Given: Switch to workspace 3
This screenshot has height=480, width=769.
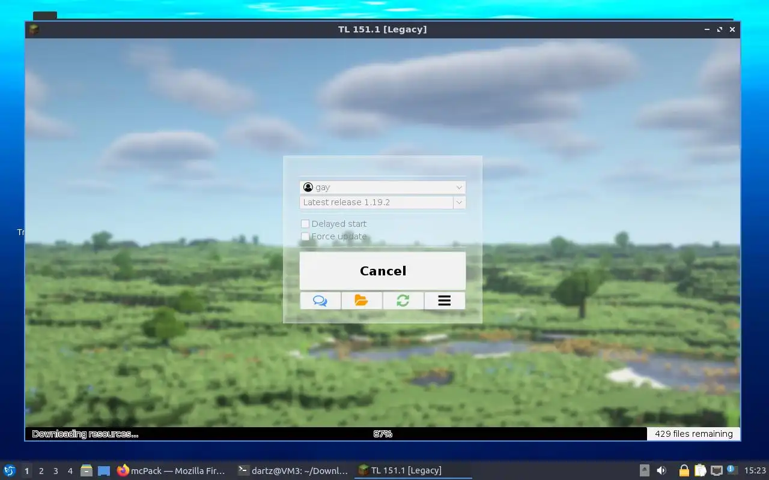Looking at the screenshot, I should click(55, 471).
